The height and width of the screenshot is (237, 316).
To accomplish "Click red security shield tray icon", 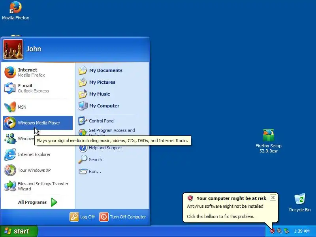I will 272,231.
